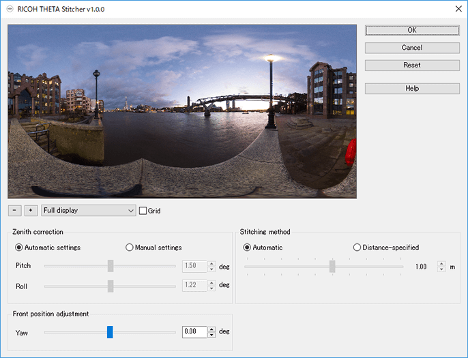The height and width of the screenshot is (358, 468).
Task: Choose Automatic stitching method option
Action: point(247,248)
